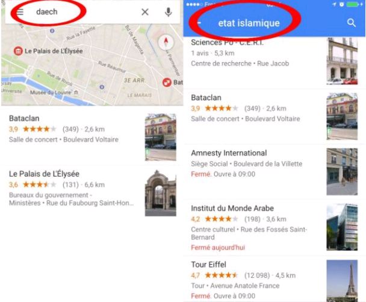Click the location arrow in status bar
This screenshot has height=302, width=366.
334,4
